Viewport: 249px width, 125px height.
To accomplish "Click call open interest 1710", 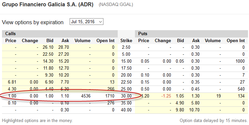I will (x=110, y=96).
